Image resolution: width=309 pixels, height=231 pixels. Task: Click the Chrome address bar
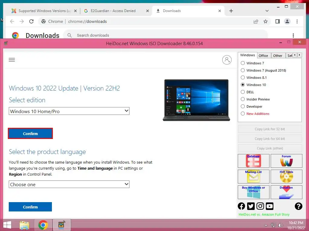[x=146, y=21]
